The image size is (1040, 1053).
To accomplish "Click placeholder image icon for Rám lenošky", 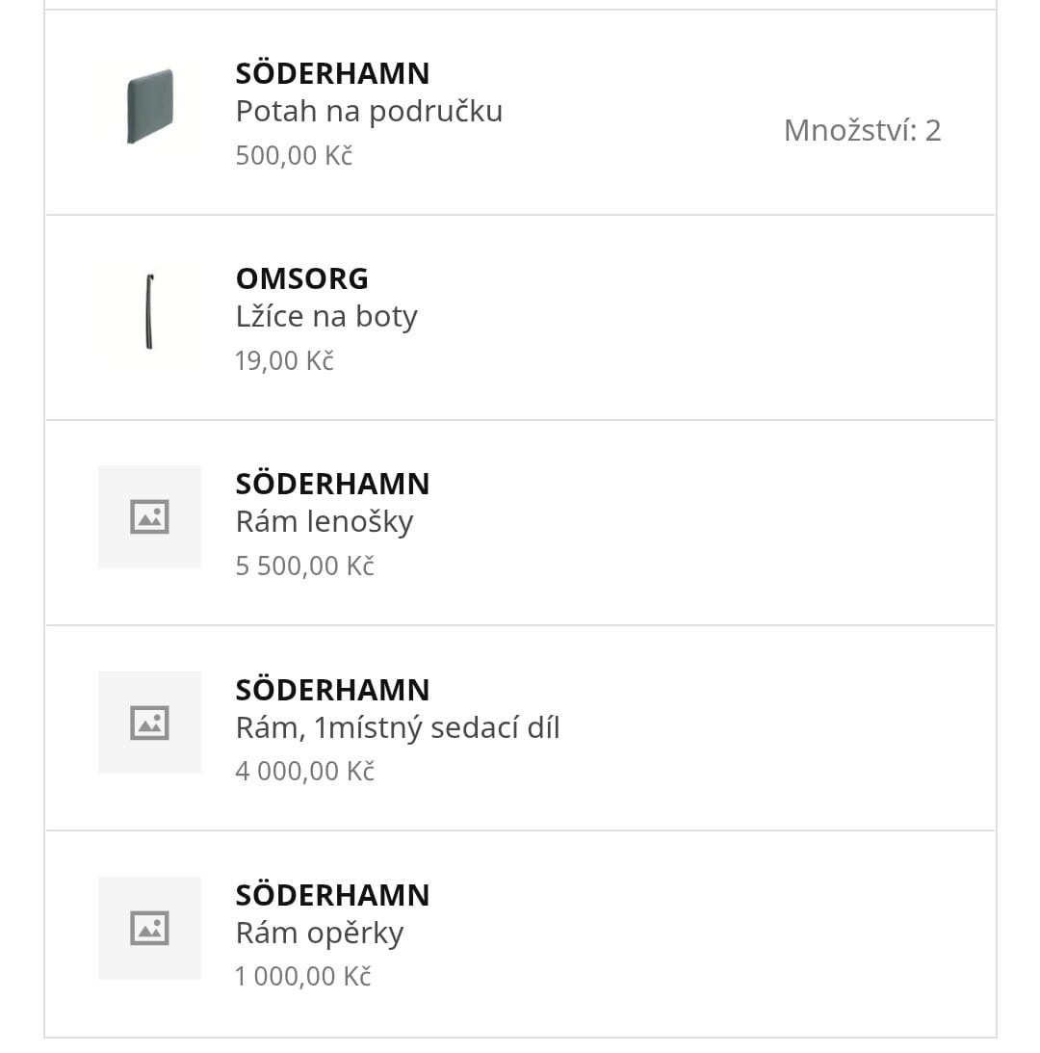I will click(149, 517).
